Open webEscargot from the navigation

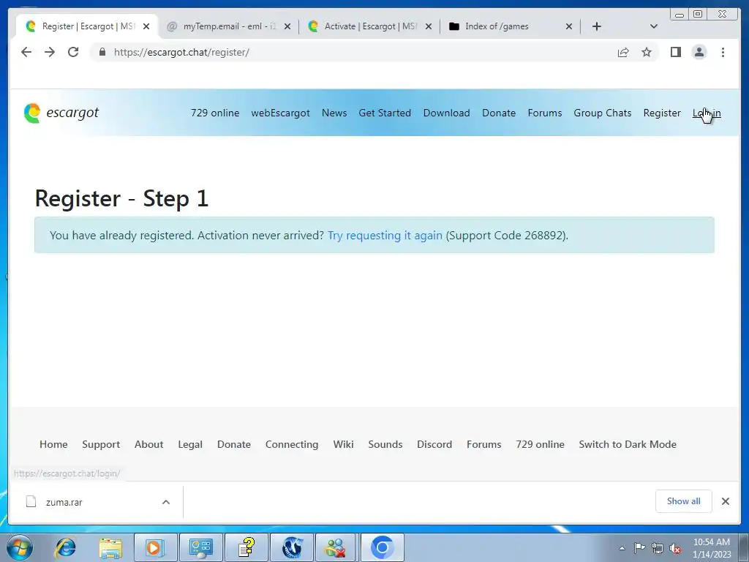click(280, 113)
